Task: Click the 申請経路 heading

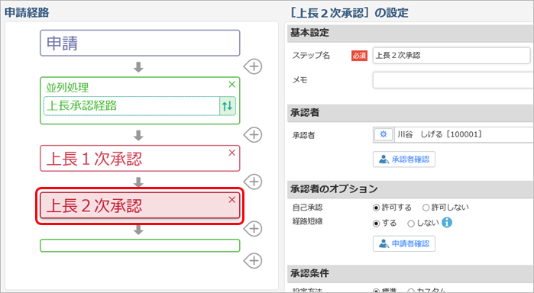Action: tap(27, 13)
